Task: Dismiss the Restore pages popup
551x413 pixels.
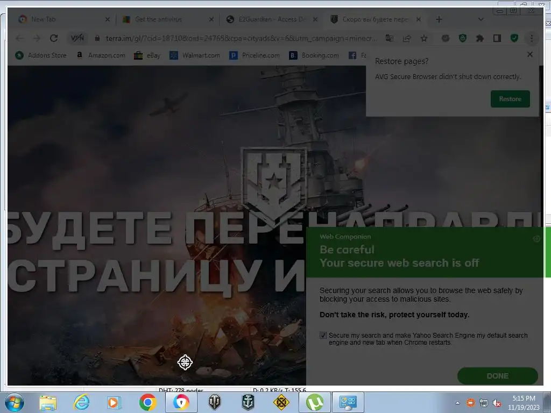Action: (x=530, y=54)
